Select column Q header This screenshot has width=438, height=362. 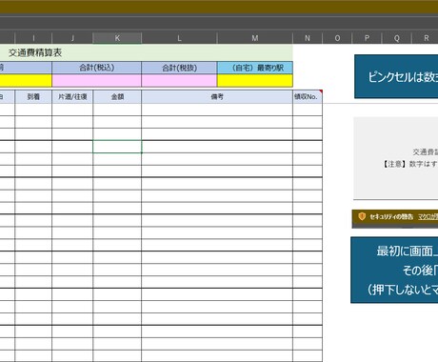point(397,38)
